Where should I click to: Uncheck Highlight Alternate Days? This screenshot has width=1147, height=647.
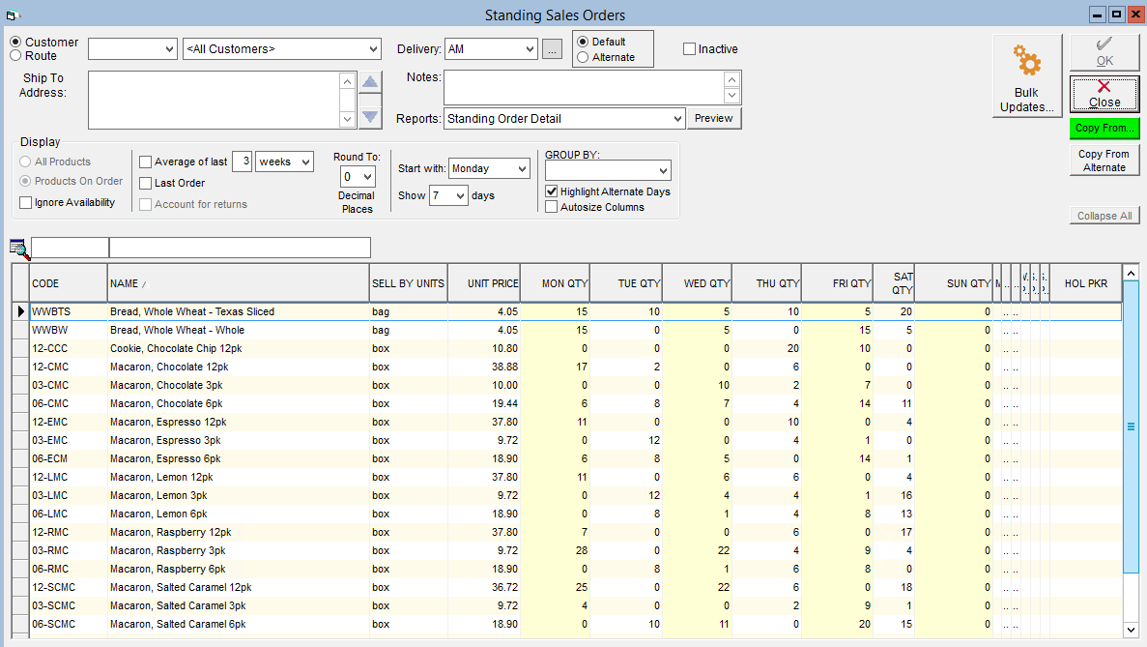point(552,191)
